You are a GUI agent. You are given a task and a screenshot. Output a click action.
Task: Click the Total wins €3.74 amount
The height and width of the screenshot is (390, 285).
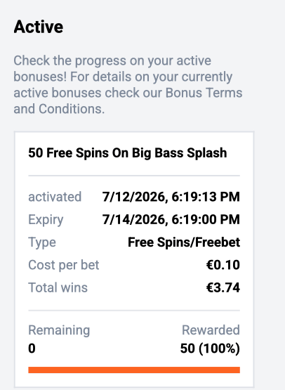click(x=223, y=287)
